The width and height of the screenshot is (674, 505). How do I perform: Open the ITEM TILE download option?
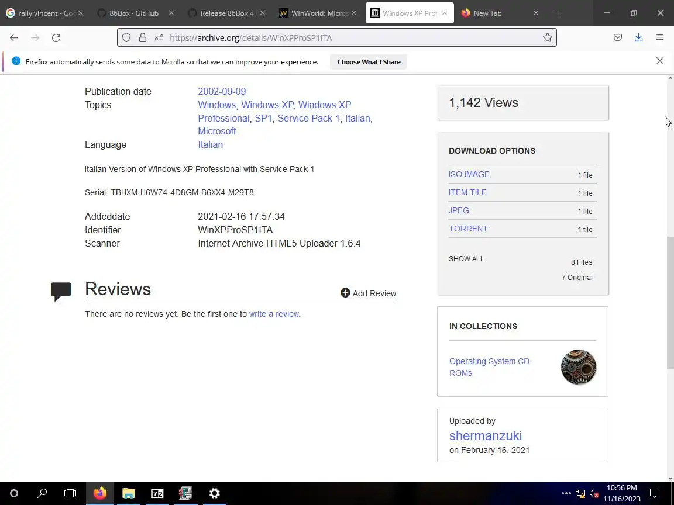pyautogui.click(x=467, y=192)
